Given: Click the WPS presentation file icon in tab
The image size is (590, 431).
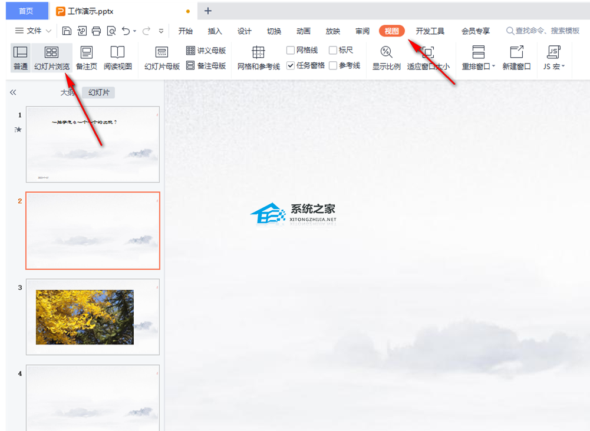Looking at the screenshot, I should point(61,11).
